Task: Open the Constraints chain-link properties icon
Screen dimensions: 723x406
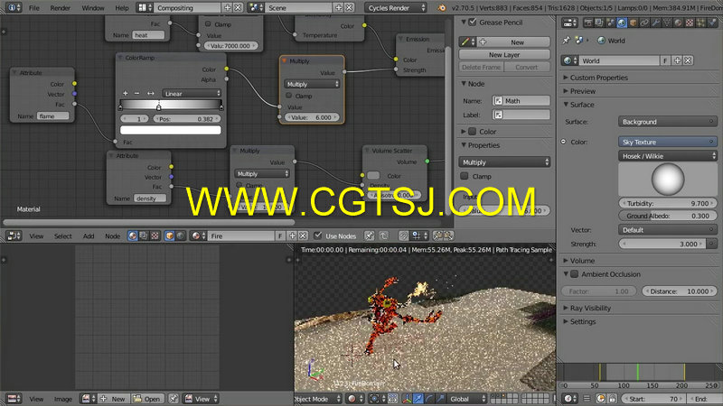Action: [644, 23]
